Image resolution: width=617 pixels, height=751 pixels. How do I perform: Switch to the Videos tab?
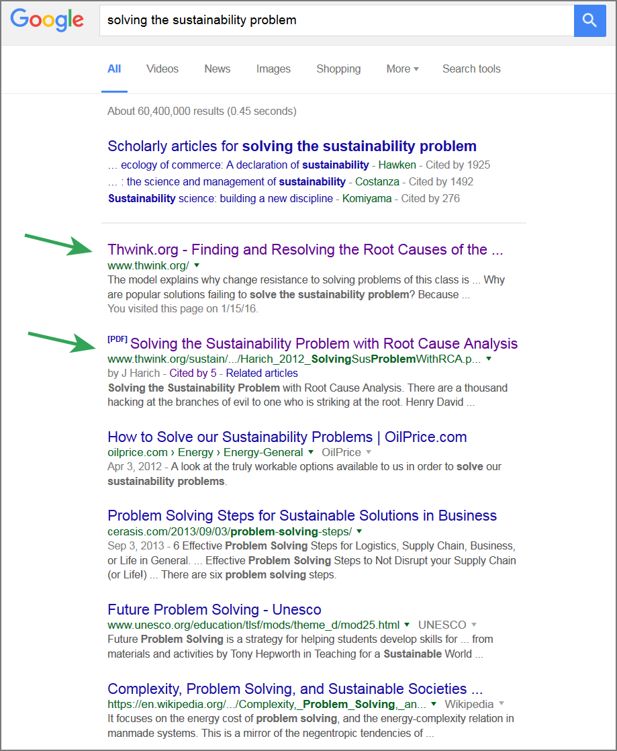(162, 69)
